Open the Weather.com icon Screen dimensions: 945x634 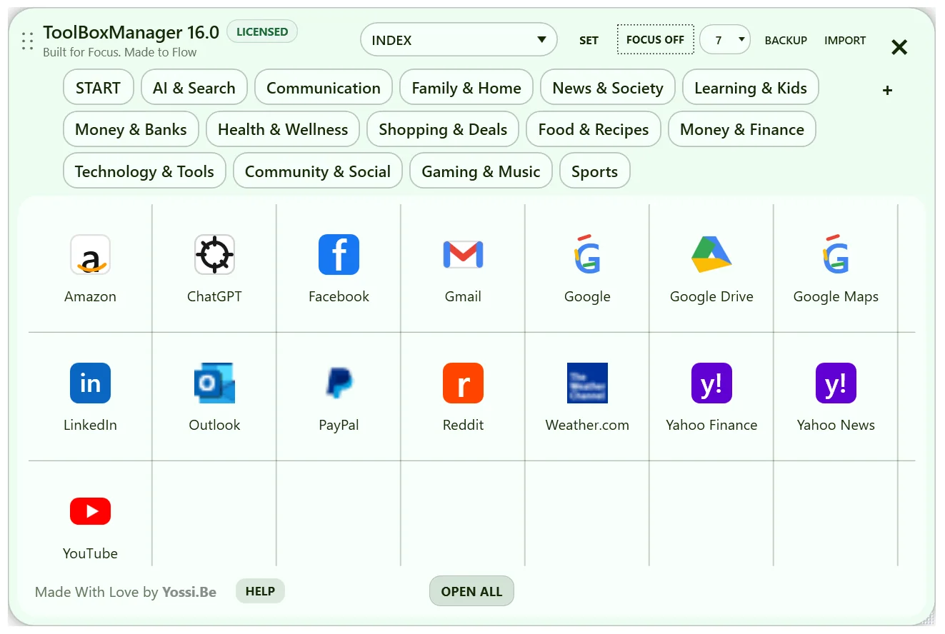coord(587,383)
